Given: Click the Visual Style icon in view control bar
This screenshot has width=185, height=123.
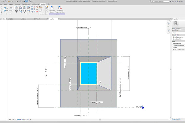Looking at the screenshot, I should 18,120.
